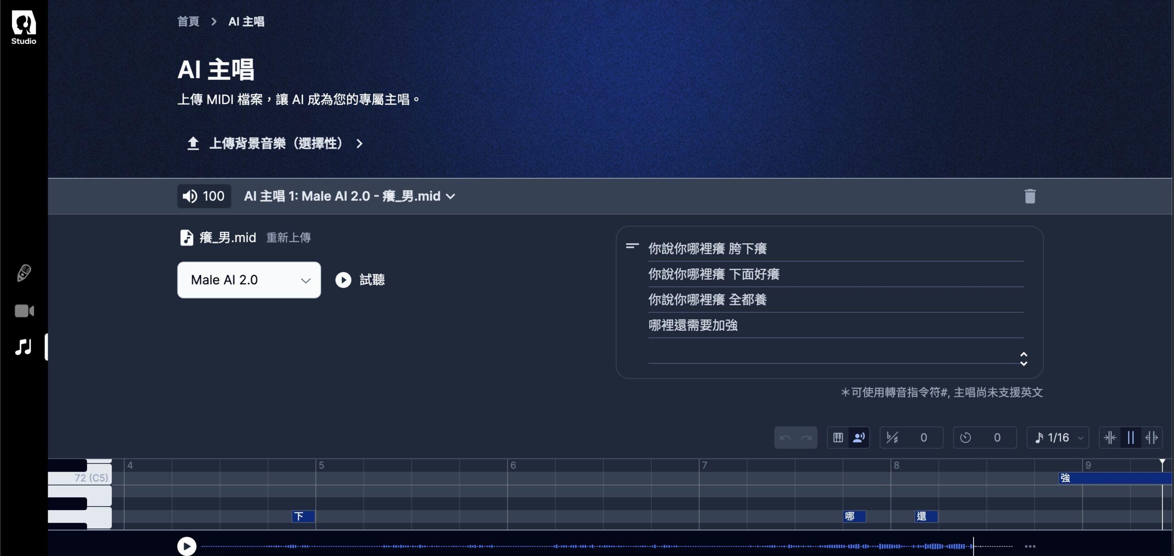The width and height of the screenshot is (1174, 556).
Task: Go to 首頁 in the breadcrumb
Action: point(188,22)
